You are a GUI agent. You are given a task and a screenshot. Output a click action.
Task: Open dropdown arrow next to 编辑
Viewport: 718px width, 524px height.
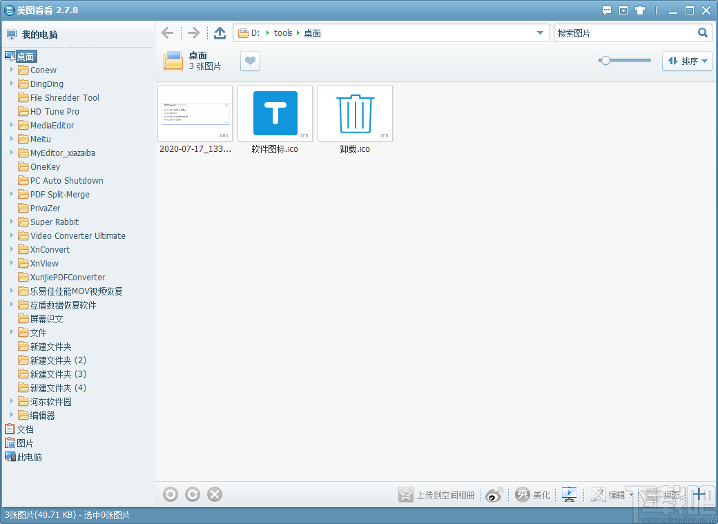click(631, 495)
